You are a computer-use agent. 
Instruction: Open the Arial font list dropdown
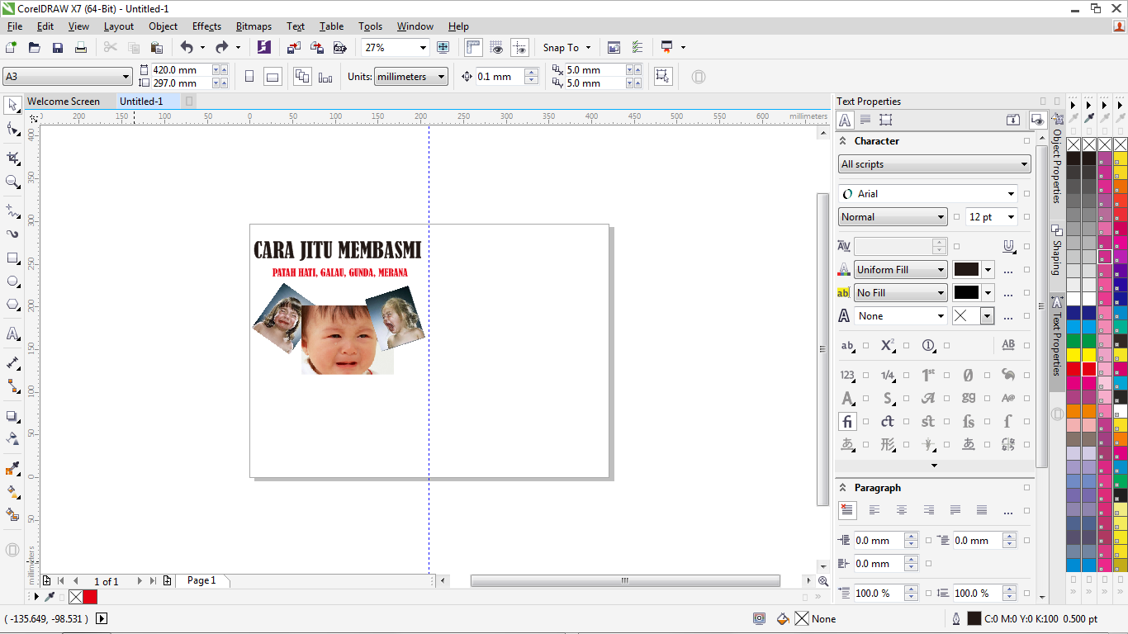tap(1011, 194)
